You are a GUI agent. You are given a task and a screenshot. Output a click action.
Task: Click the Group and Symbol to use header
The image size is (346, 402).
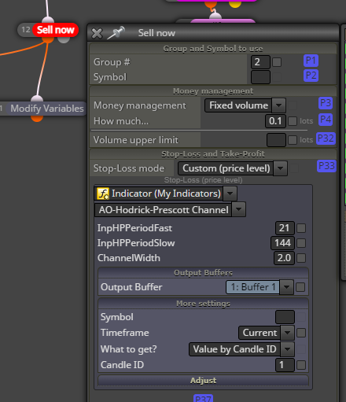[213, 49]
